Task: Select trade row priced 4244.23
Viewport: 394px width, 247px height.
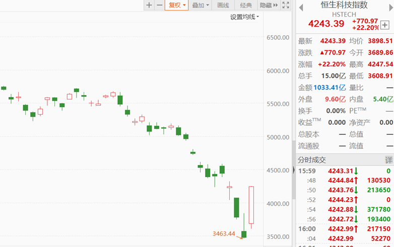Action: coord(345,200)
